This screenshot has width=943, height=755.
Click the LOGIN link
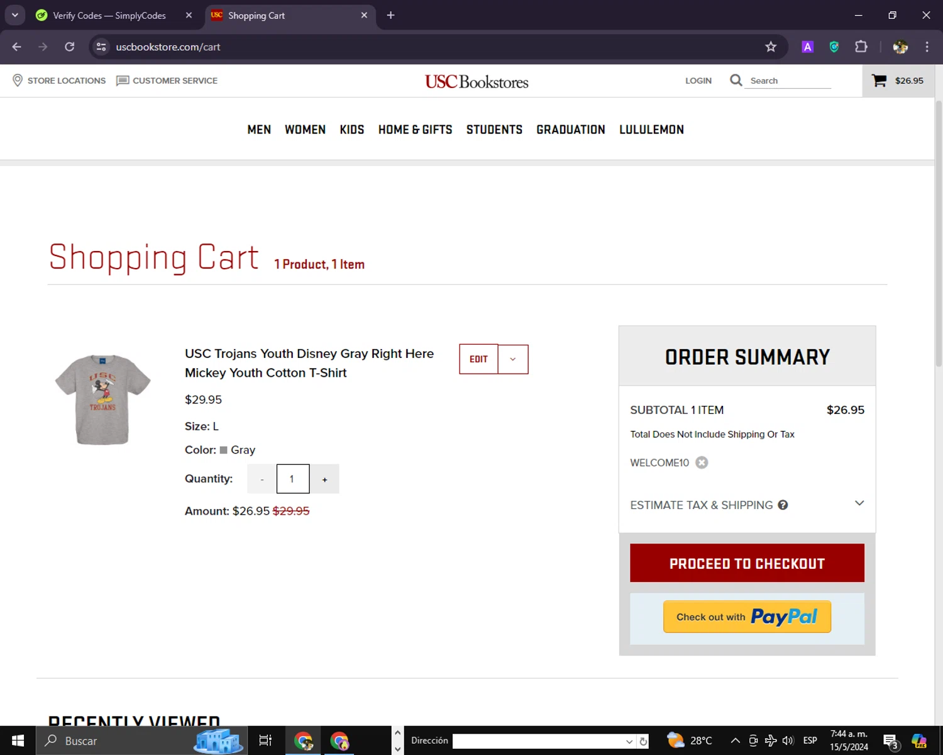[698, 81]
